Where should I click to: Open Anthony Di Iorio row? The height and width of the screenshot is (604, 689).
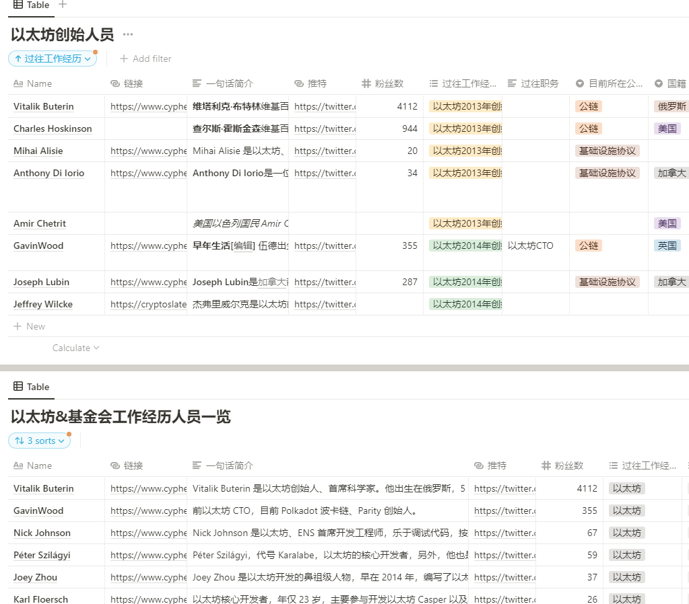tap(48, 173)
